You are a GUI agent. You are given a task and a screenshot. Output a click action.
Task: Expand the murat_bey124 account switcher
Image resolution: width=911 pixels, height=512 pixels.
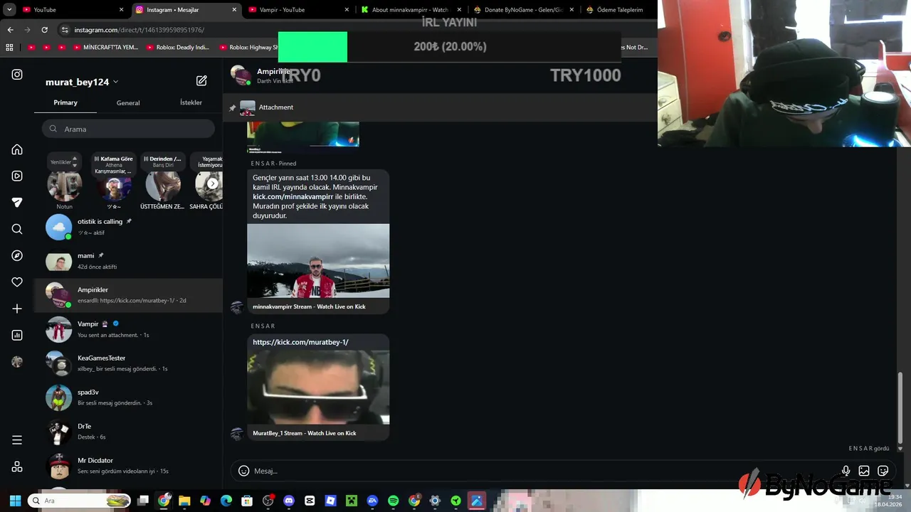(82, 82)
